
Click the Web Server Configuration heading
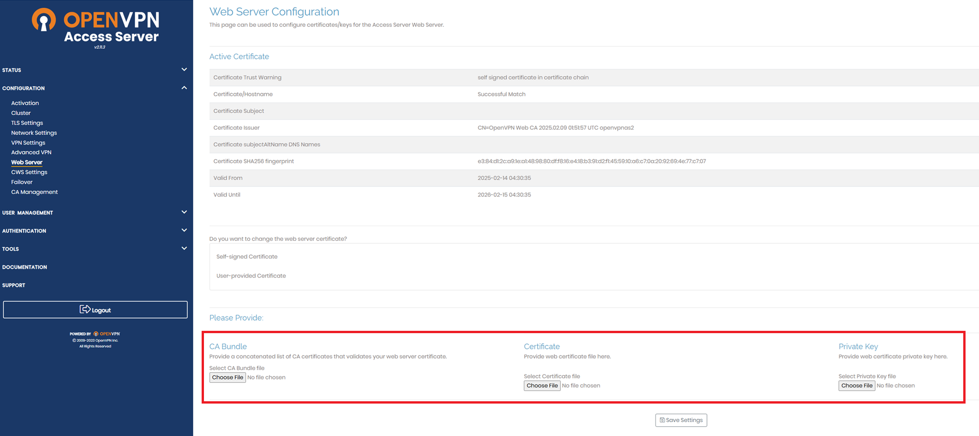click(x=274, y=12)
